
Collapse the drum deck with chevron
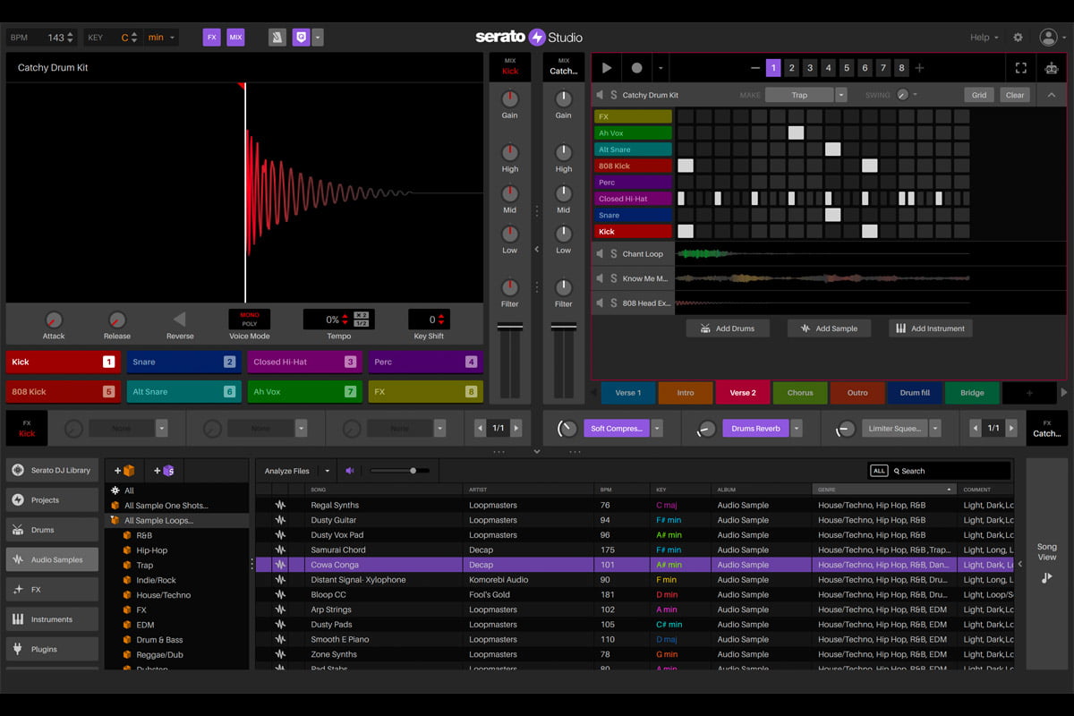click(x=1052, y=95)
